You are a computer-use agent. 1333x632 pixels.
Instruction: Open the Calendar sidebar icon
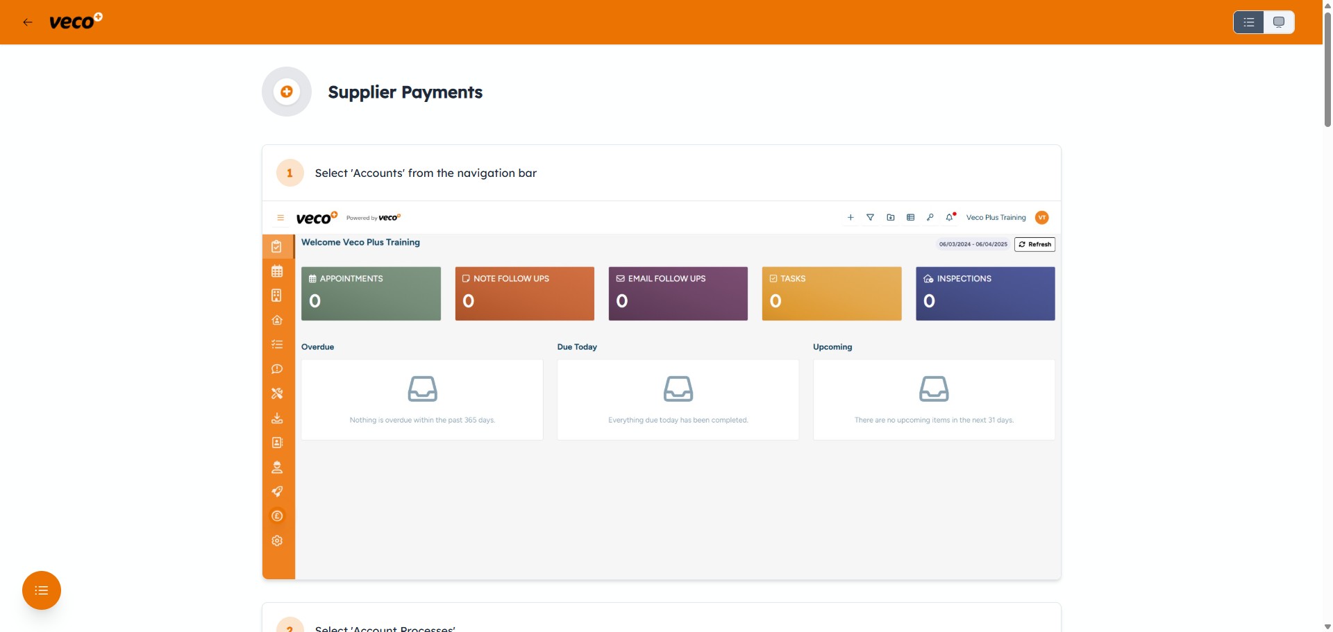point(277,271)
